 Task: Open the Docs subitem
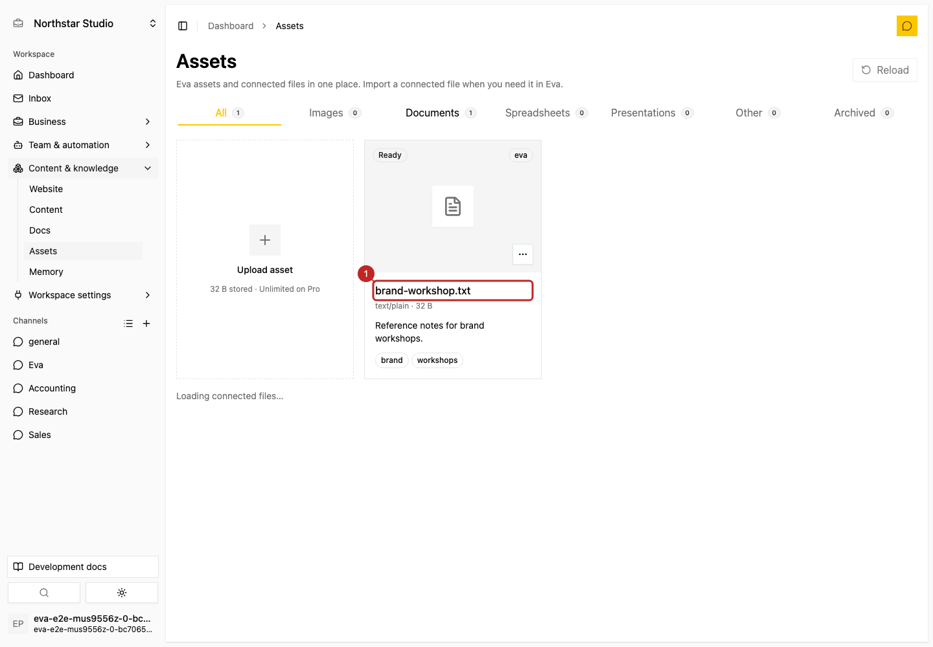pos(83,230)
